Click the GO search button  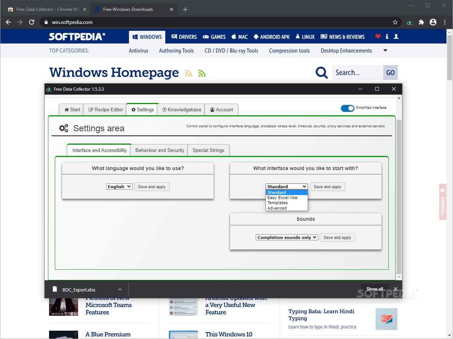pyautogui.click(x=391, y=73)
